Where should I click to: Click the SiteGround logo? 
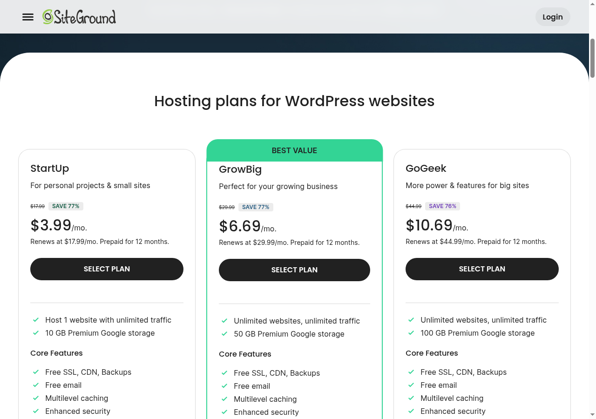pyautogui.click(x=79, y=17)
